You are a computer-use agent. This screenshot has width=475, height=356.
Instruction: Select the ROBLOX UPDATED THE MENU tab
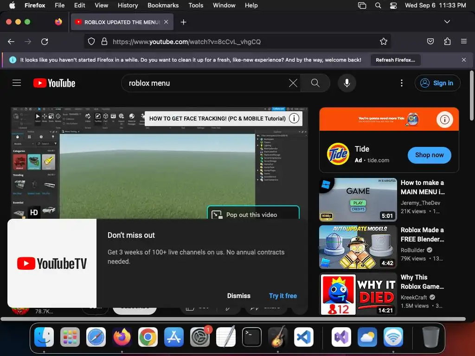point(122,22)
